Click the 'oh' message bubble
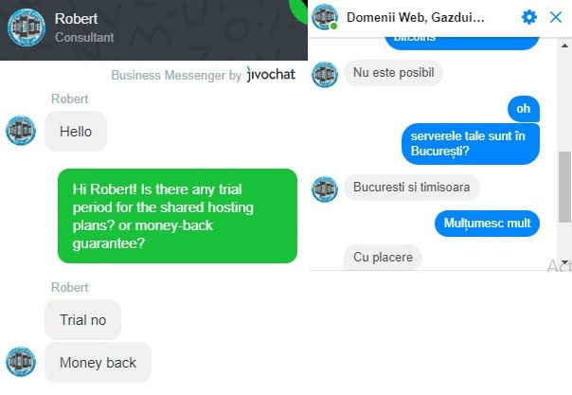Screen dimensions: 572x395 click(x=524, y=109)
